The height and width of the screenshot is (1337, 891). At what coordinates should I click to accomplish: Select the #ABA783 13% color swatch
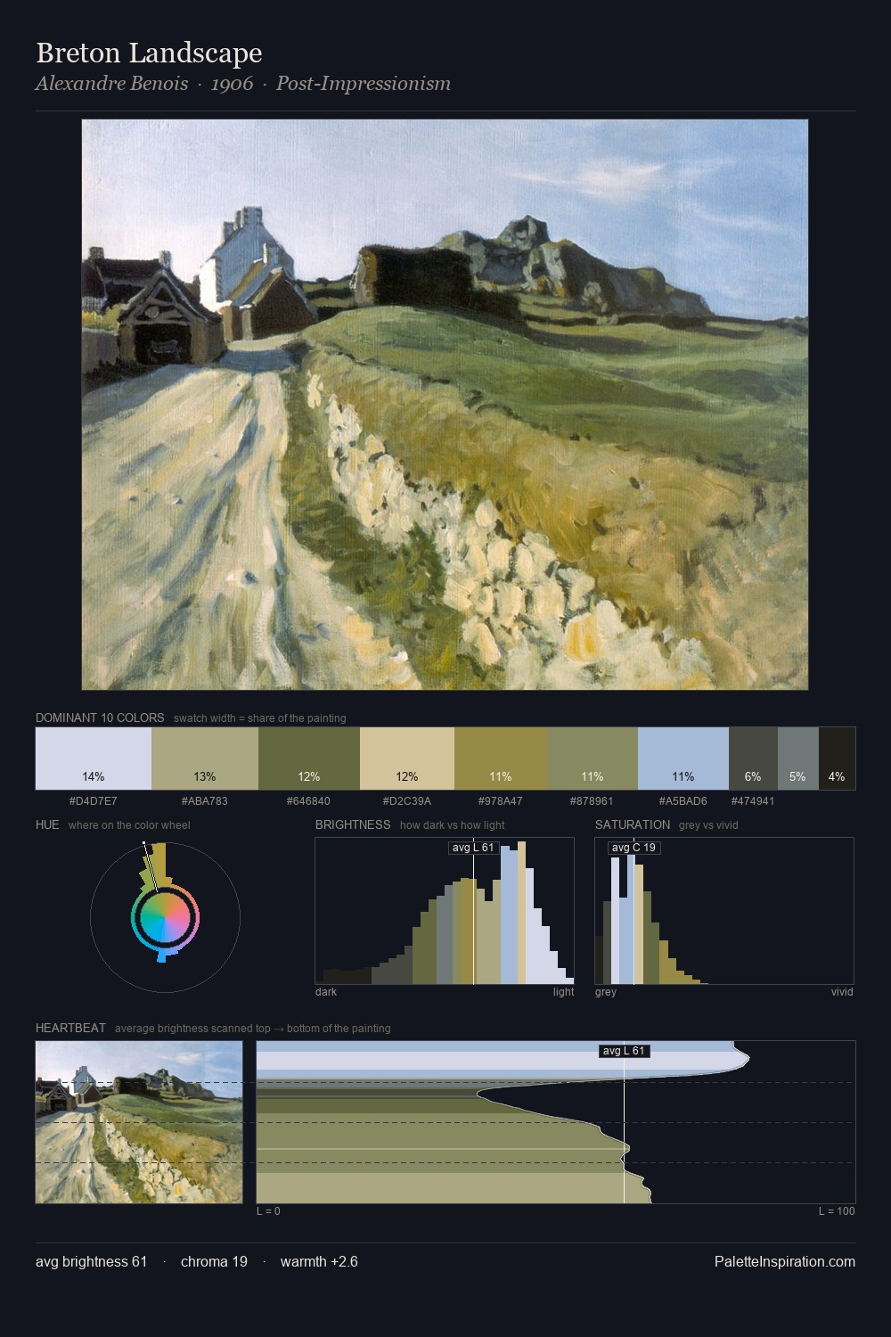pos(205,759)
